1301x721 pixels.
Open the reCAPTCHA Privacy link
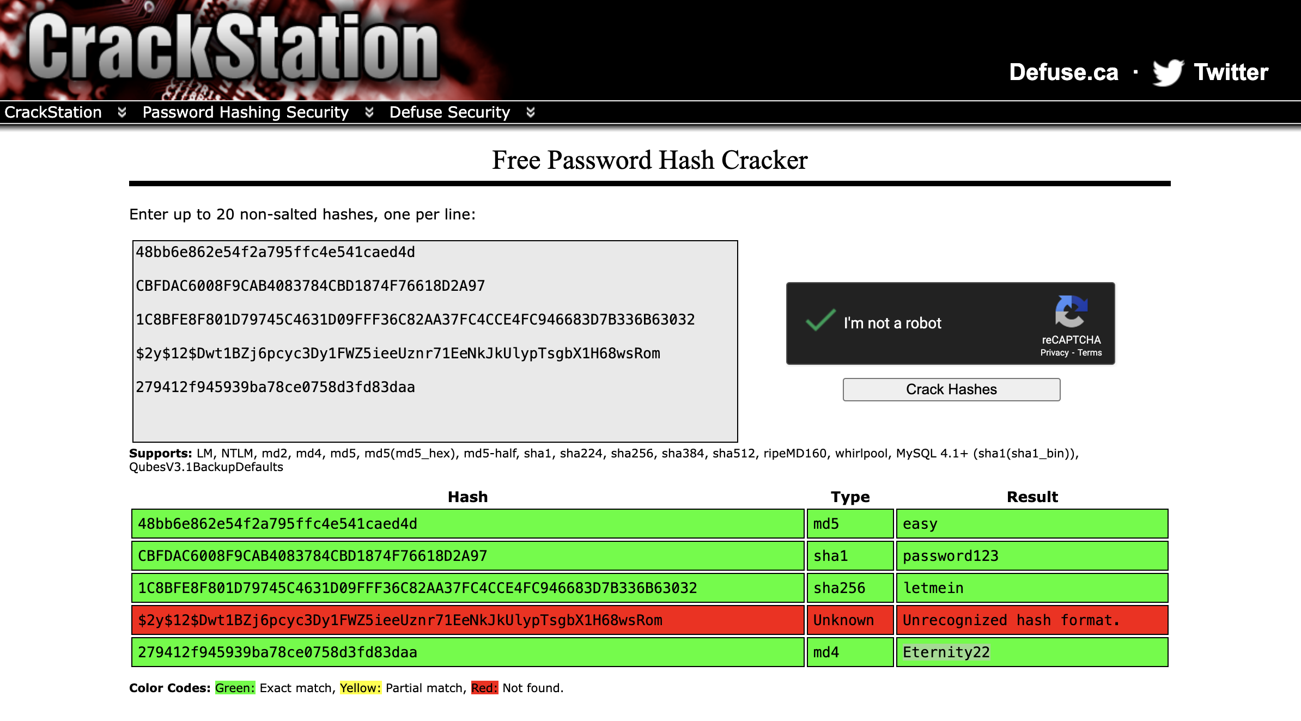[1054, 353]
